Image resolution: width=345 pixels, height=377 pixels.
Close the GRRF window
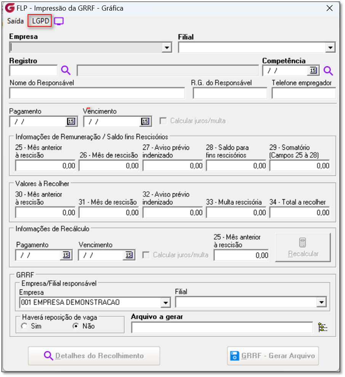[330, 8]
